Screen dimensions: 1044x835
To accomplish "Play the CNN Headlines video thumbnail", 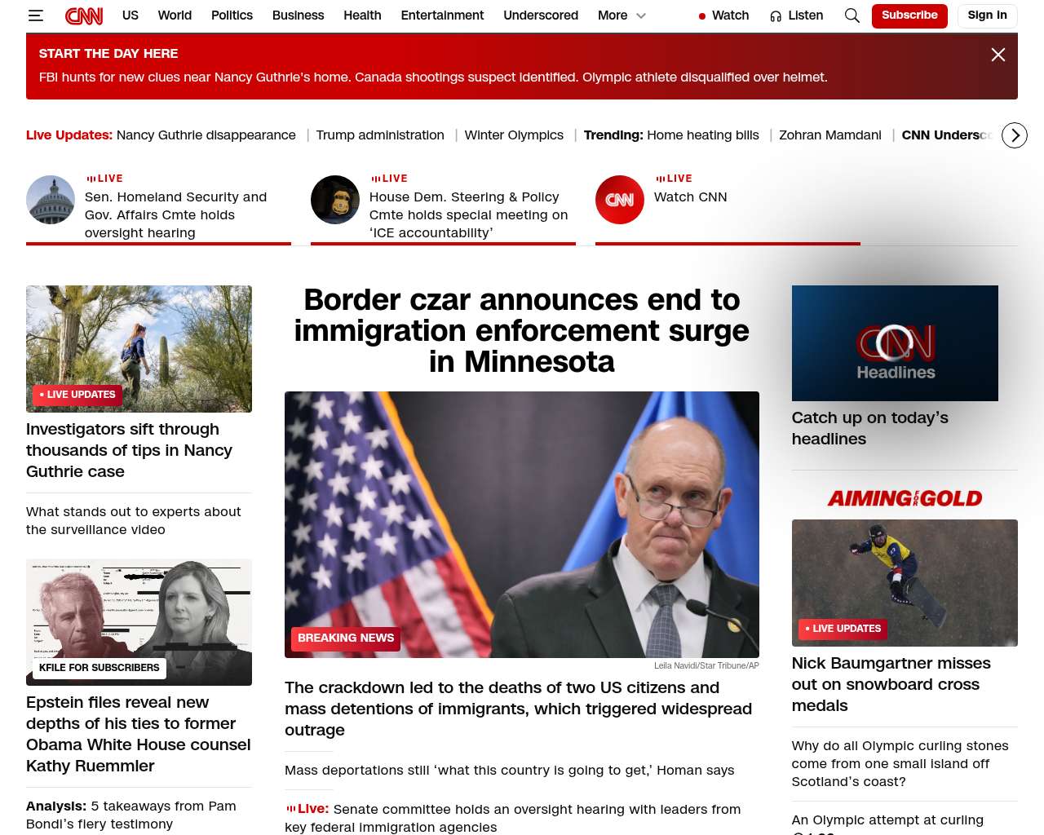I will (x=895, y=343).
